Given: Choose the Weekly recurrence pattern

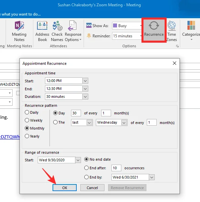Looking at the screenshot, I should pos(27,120).
